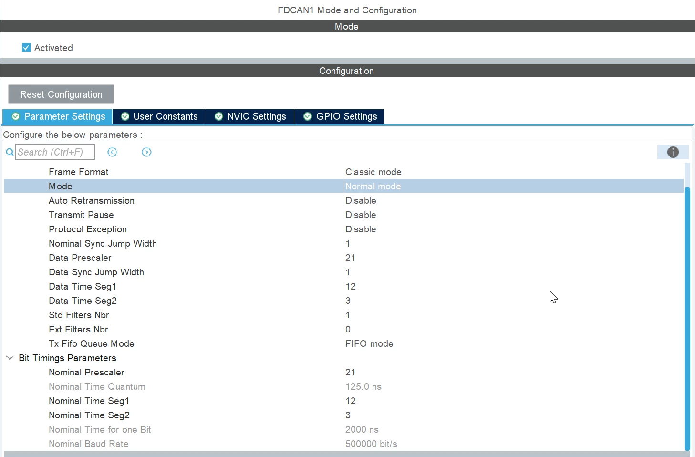Edit Nominal Time Seg2 value 3
This screenshot has width=695, height=457.
pos(348,415)
